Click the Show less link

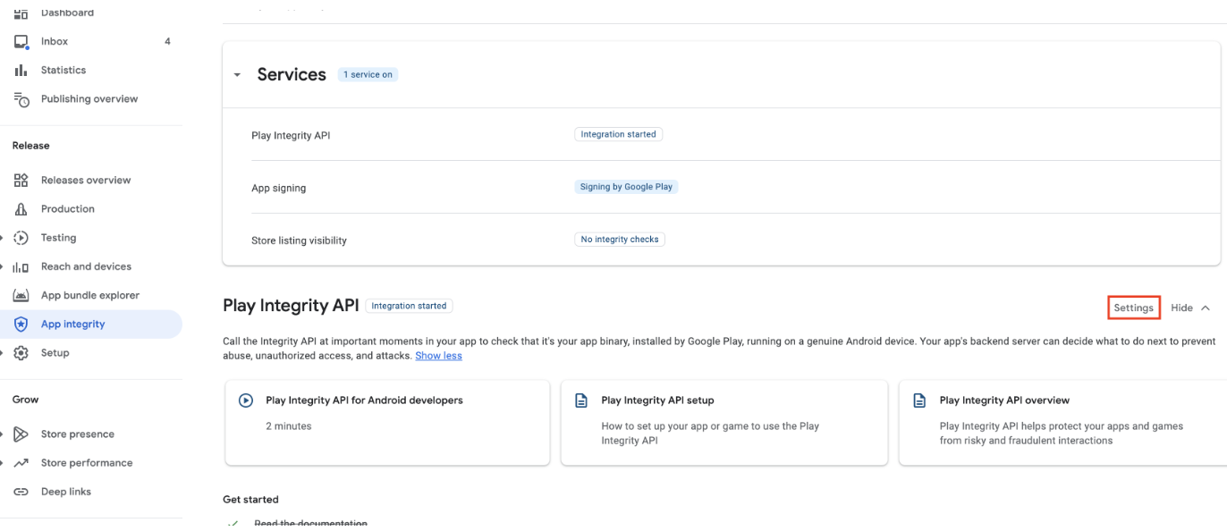click(x=438, y=356)
